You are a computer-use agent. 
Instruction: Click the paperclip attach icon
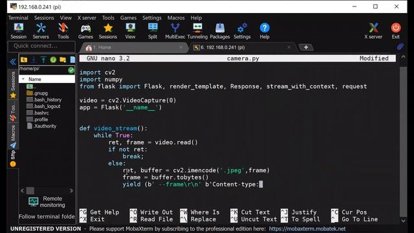[x=400, y=47]
